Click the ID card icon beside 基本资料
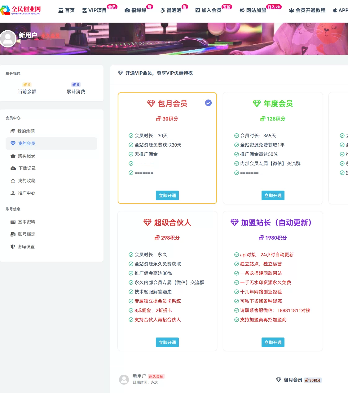This screenshot has width=348, height=393. tap(13, 222)
